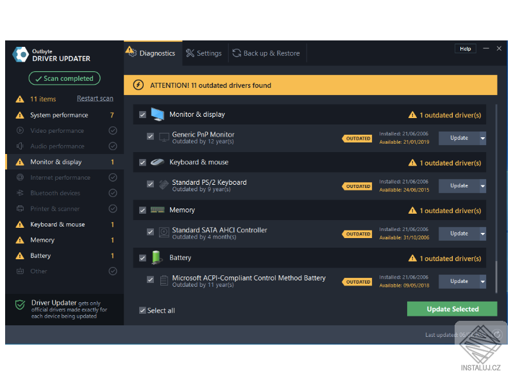Uncheck the Keyboard & mouse category checkbox
513x385 pixels.
point(142,162)
